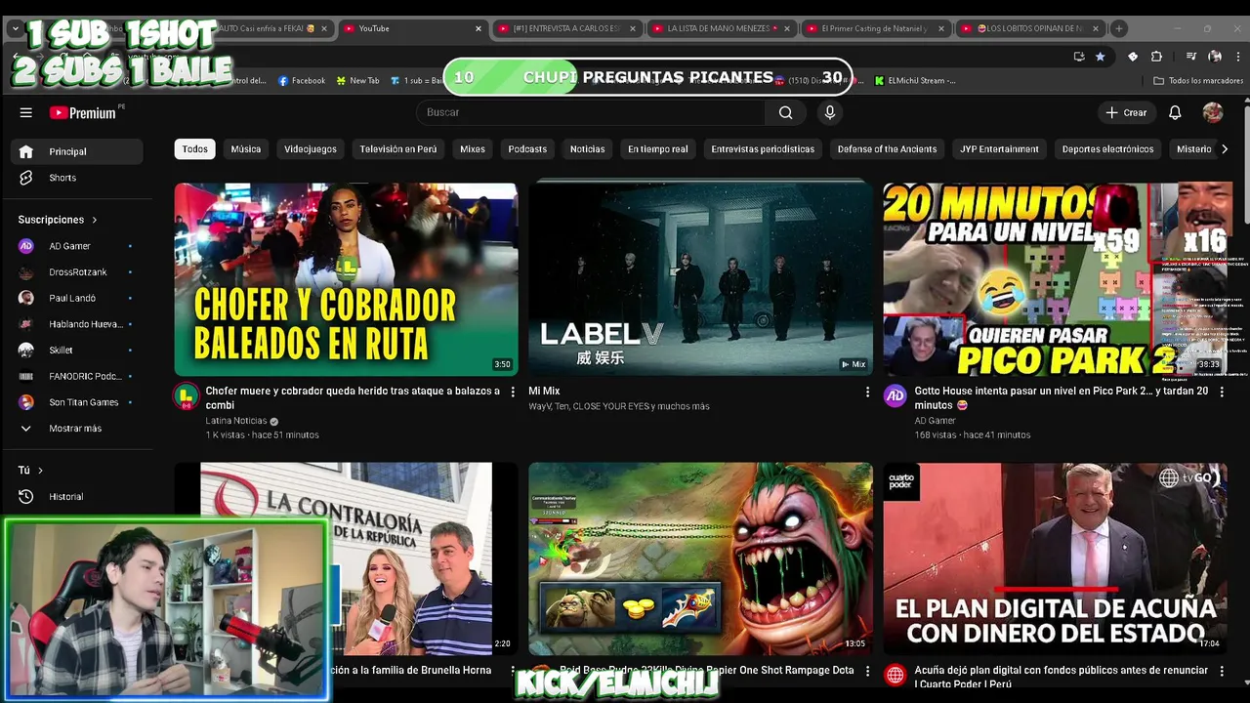Open Todos los marcadores folder
This screenshot has height=703, width=1250.
(1198, 80)
